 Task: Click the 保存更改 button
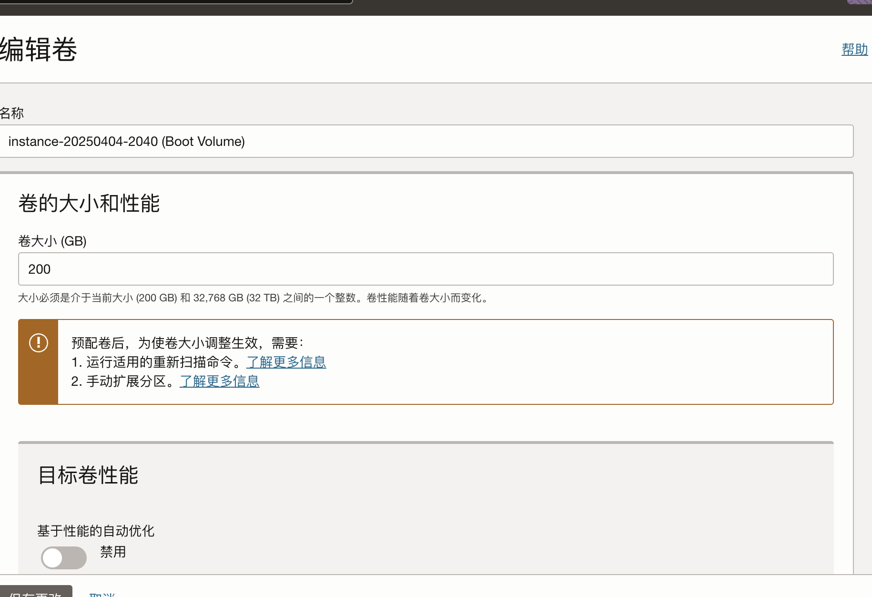click(x=36, y=592)
